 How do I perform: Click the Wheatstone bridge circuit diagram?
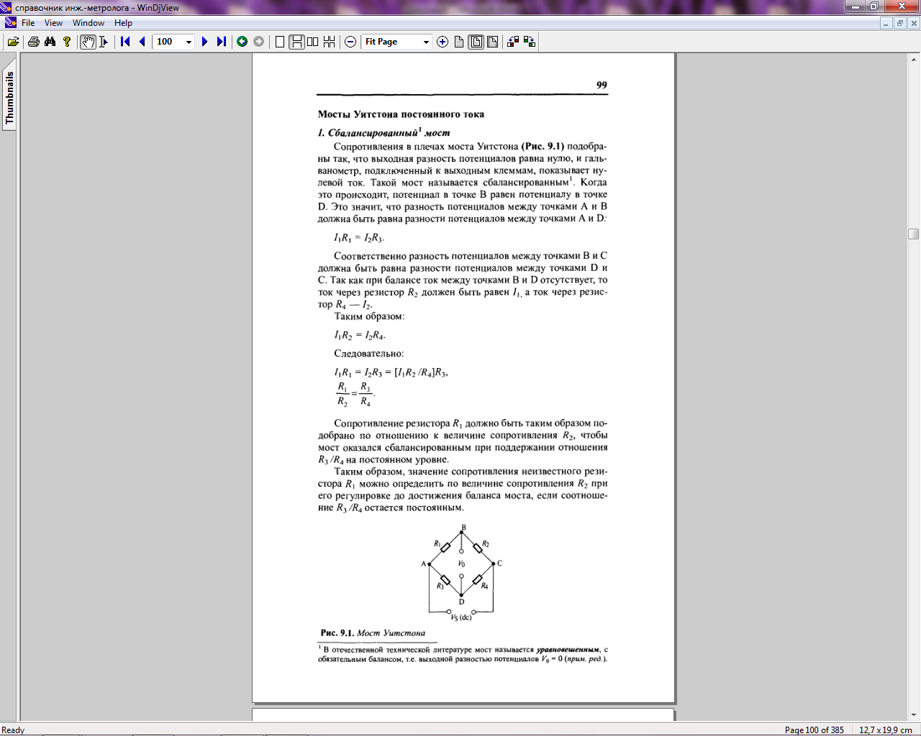(x=461, y=573)
